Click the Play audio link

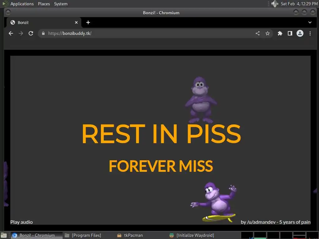point(21,222)
